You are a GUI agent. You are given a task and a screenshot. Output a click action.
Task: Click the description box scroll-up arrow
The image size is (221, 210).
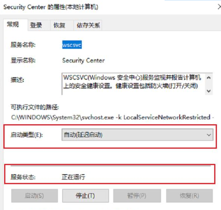[209, 78]
